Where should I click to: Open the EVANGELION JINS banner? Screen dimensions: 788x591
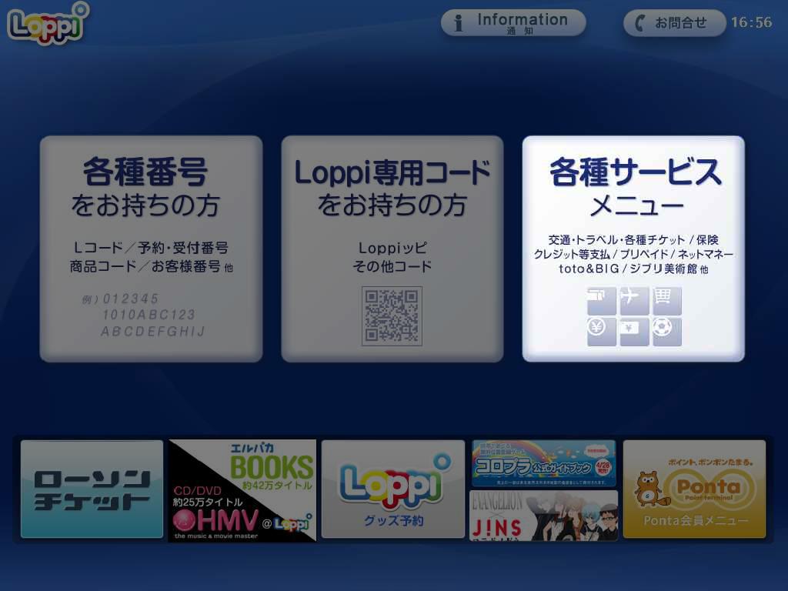click(x=544, y=516)
